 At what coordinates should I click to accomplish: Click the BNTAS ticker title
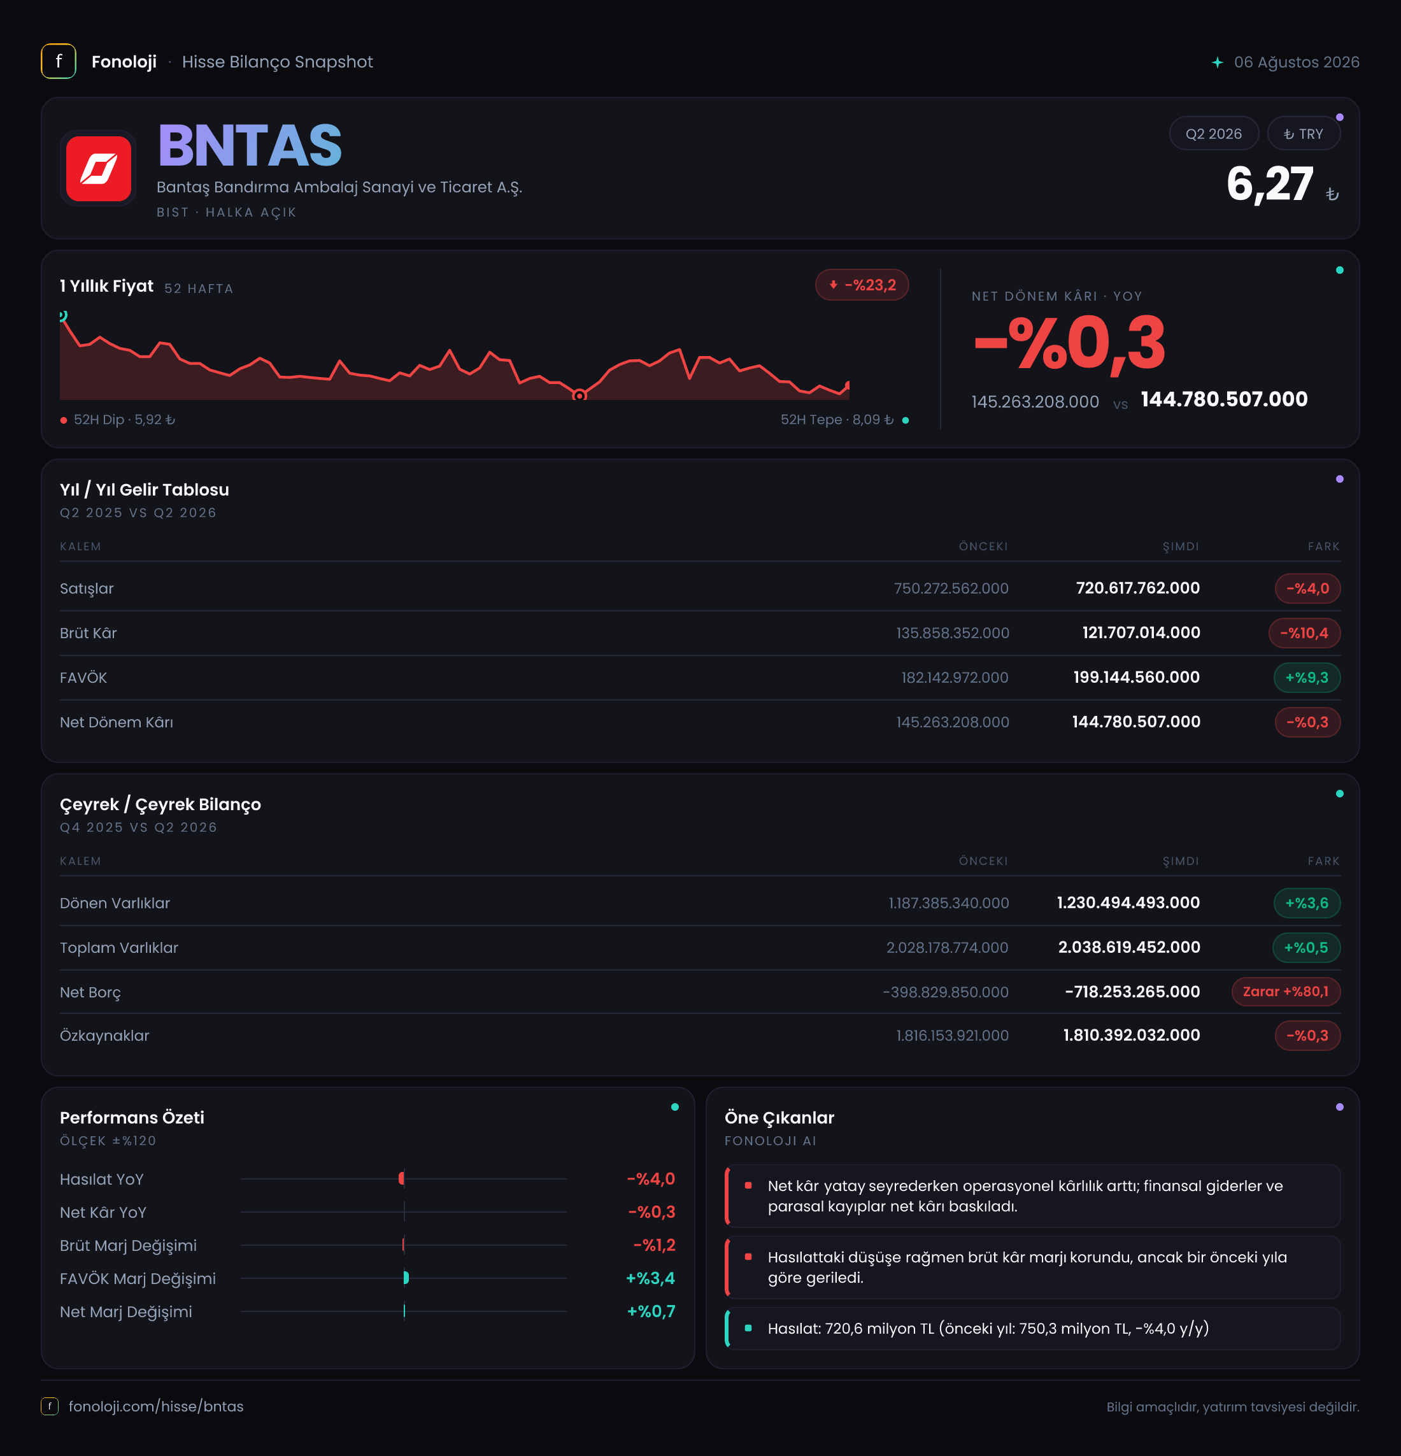click(x=250, y=146)
